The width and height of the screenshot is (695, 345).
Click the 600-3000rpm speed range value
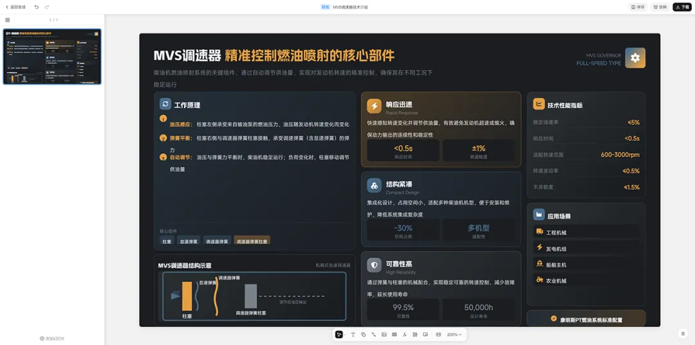click(620, 154)
